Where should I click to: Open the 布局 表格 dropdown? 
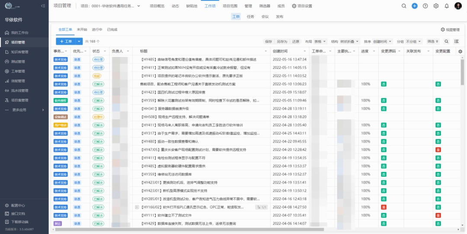point(320,41)
